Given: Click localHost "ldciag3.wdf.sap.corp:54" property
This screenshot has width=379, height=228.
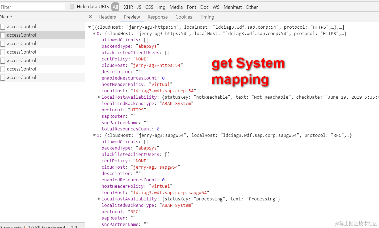Looking at the screenshot, I should click(149, 91).
